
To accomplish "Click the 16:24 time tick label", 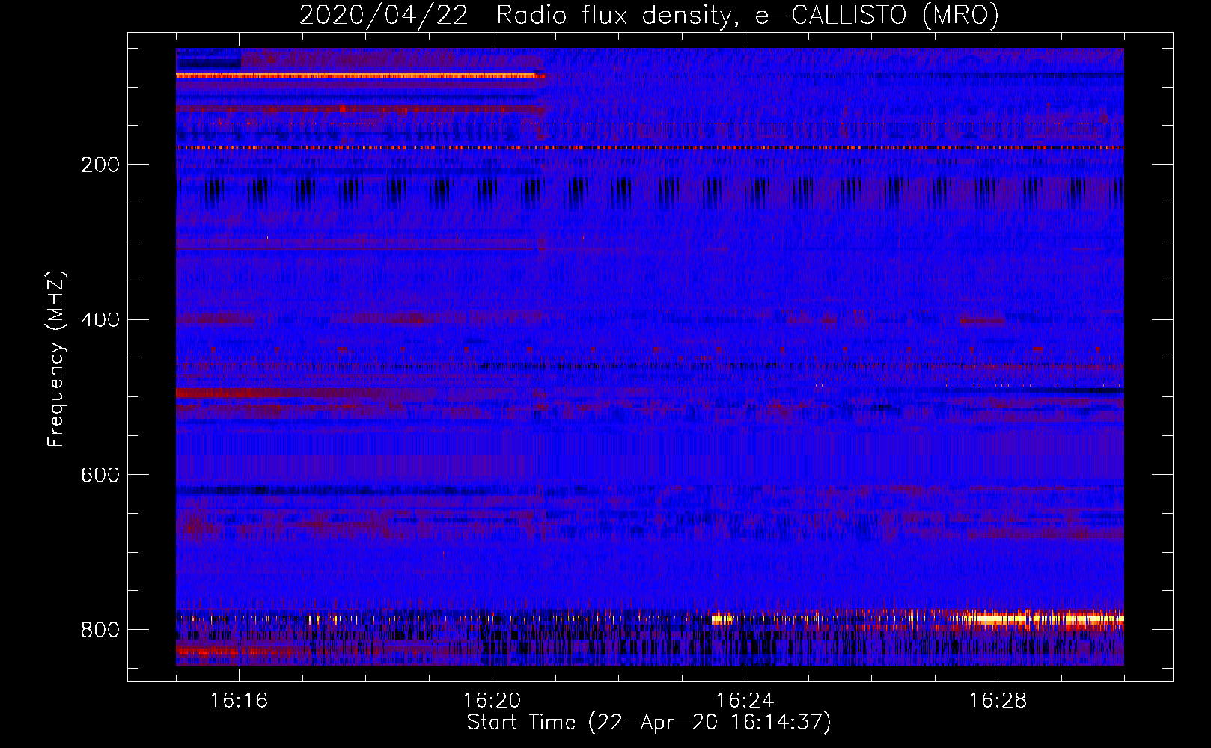I will [x=745, y=700].
